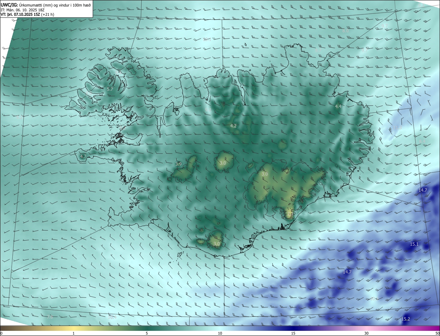The height and width of the screenshot is (336, 440).
Task: Click the title line reading 'UWC/IG: Úrkomumætti (mm) og vindur í 100m hæð'
Action: click(46, 5)
